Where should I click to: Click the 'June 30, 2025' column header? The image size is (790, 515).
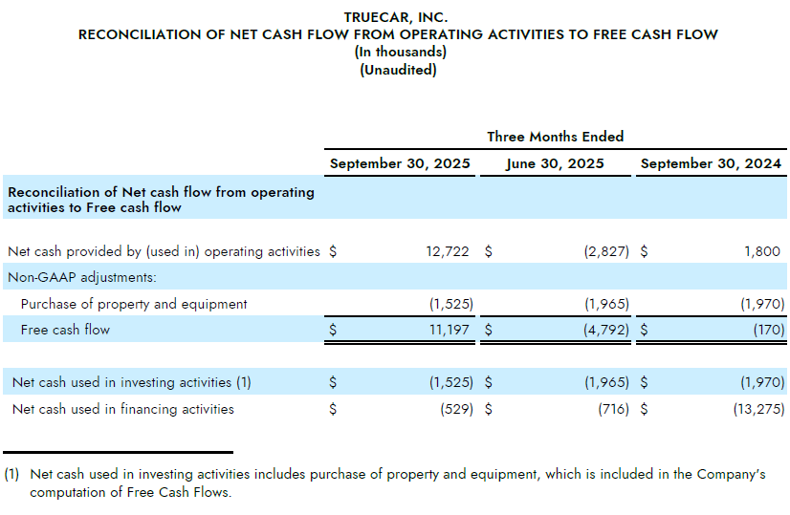(555, 163)
